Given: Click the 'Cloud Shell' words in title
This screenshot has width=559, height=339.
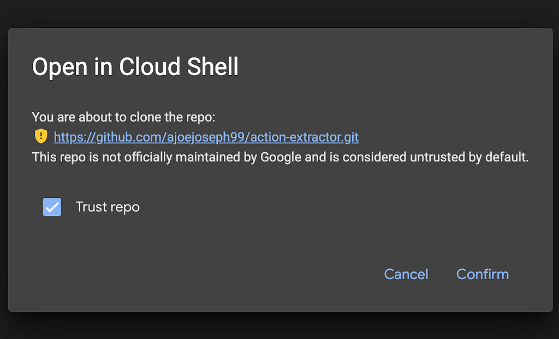Looking at the screenshot, I should click(x=179, y=67).
